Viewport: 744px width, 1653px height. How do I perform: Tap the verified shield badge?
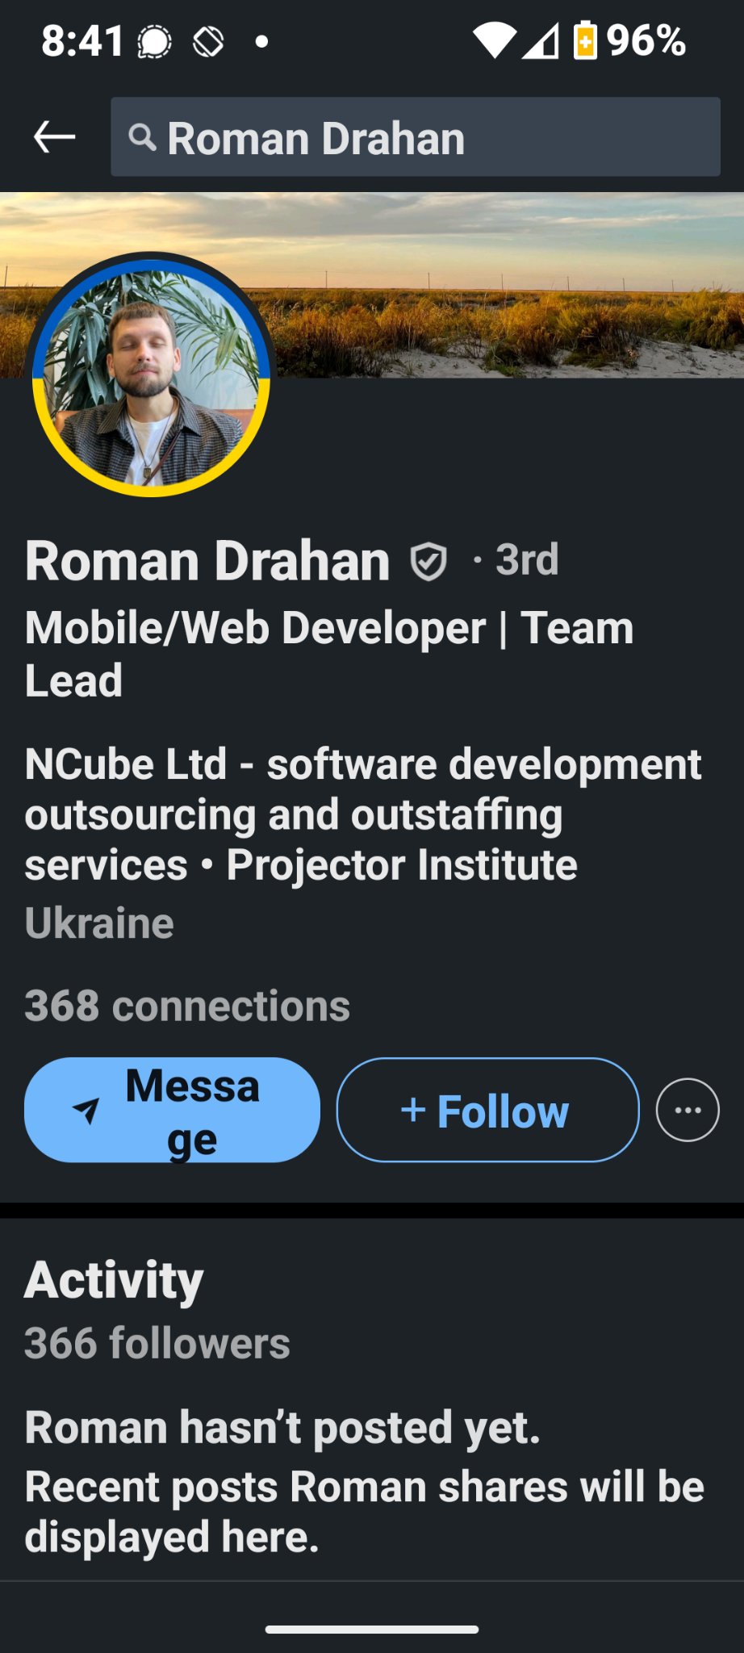(x=428, y=562)
